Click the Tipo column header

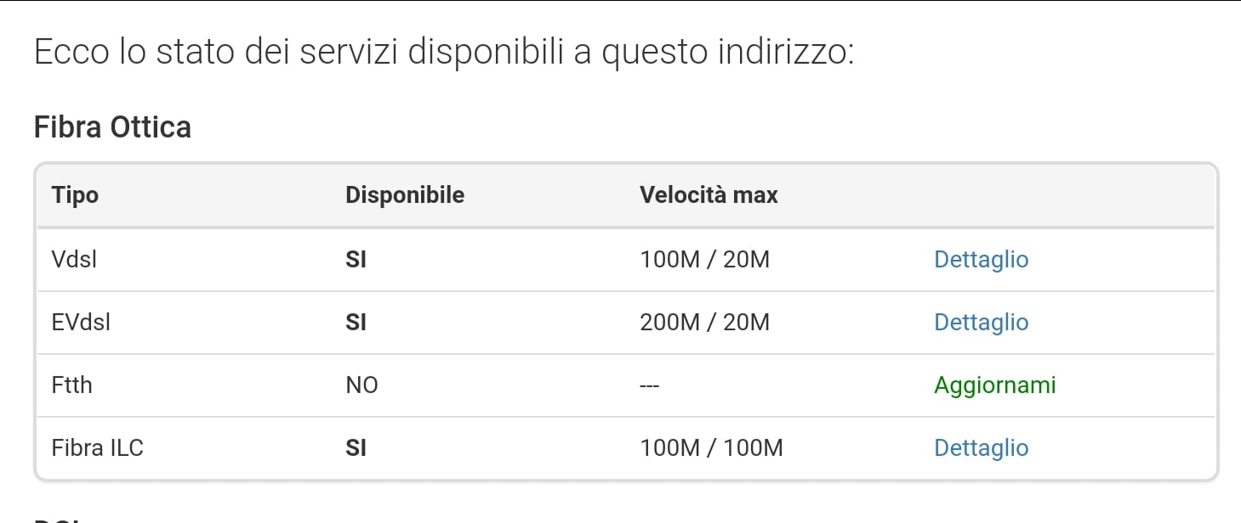[75, 195]
